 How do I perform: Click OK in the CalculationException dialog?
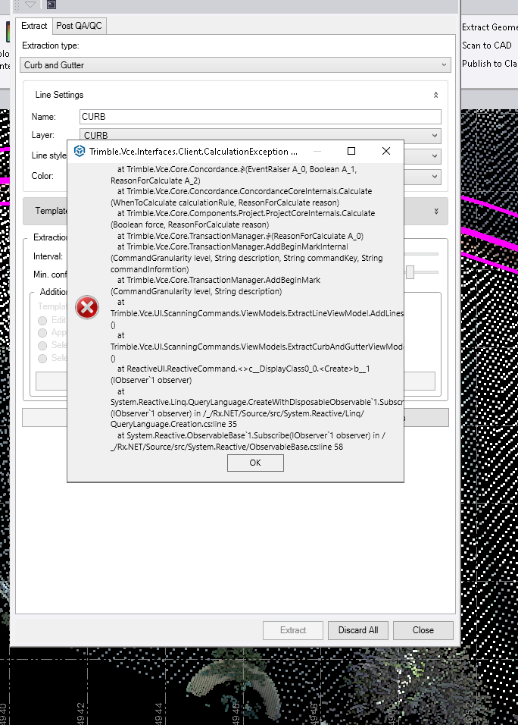255,463
